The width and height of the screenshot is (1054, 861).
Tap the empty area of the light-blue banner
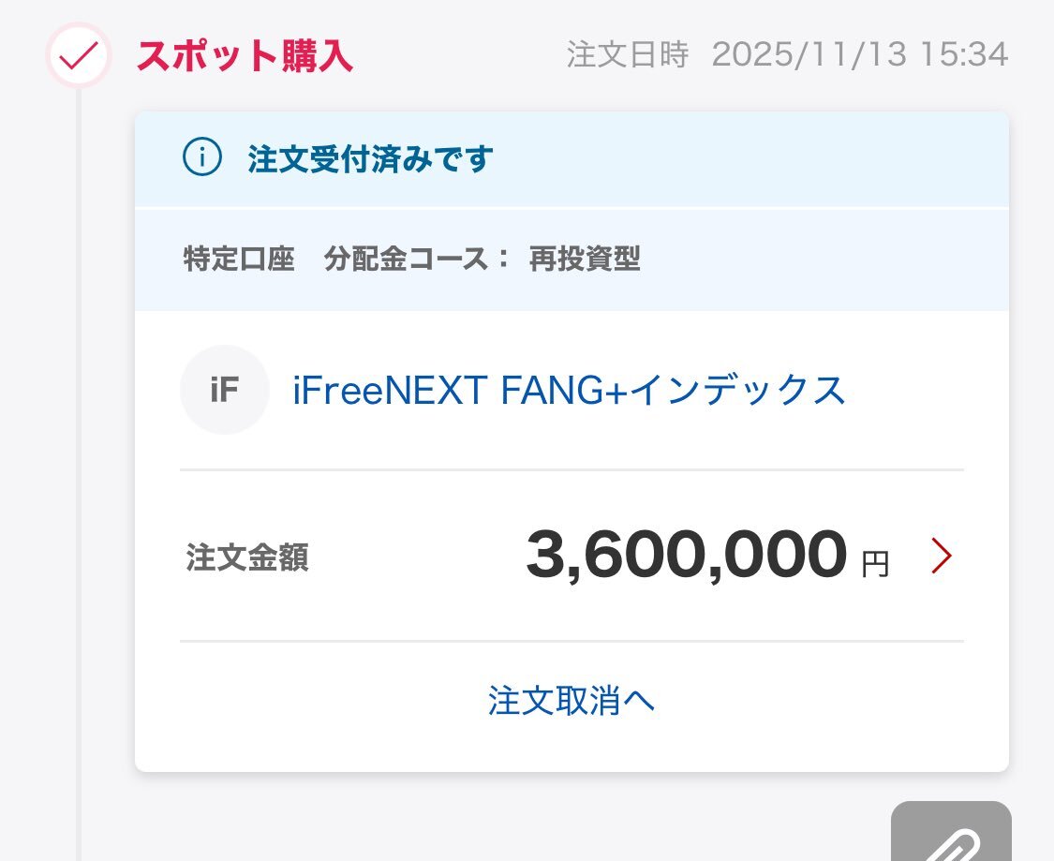750,160
